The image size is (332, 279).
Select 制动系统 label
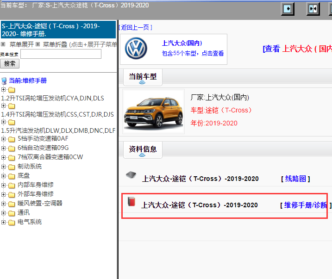pos(30,167)
